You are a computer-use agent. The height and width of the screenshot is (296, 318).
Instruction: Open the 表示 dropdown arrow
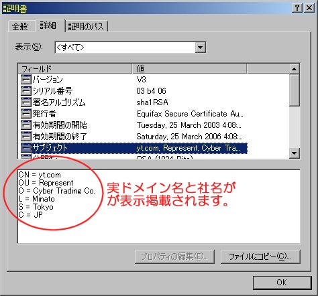click(x=200, y=48)
